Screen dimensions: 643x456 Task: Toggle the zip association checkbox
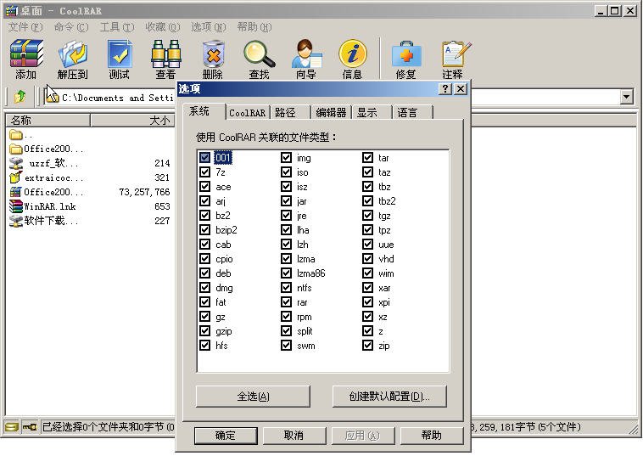coord(368,345)
